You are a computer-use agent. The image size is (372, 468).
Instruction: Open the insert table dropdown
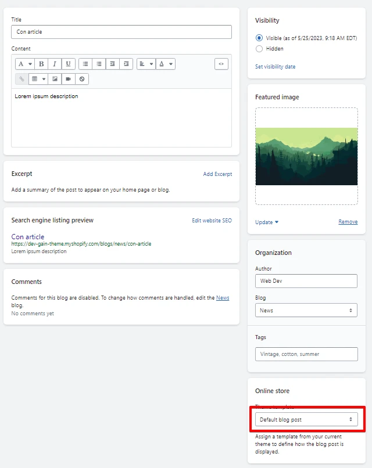38,79
